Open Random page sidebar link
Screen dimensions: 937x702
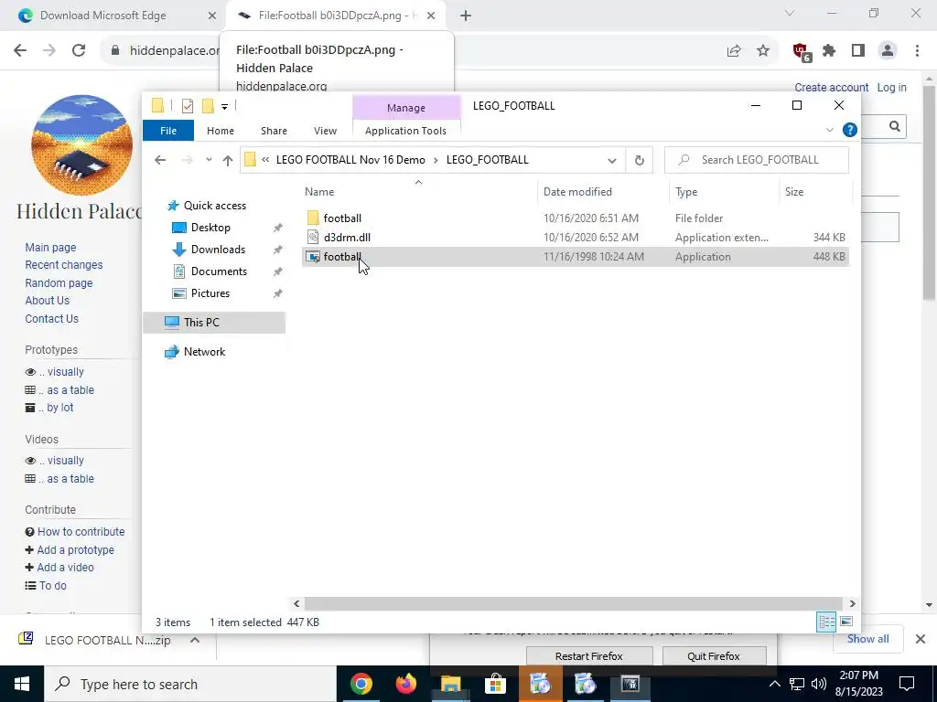[59, 283]
